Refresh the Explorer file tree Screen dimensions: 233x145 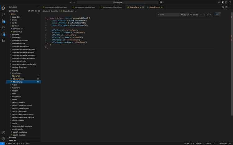click(x=36, y=11)
